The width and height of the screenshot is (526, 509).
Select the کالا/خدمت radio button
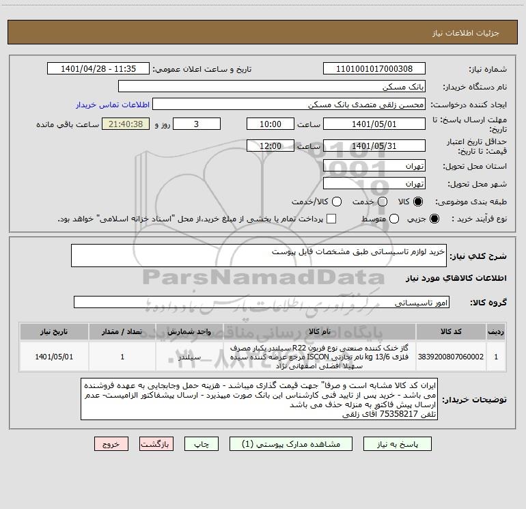point(337,202)
